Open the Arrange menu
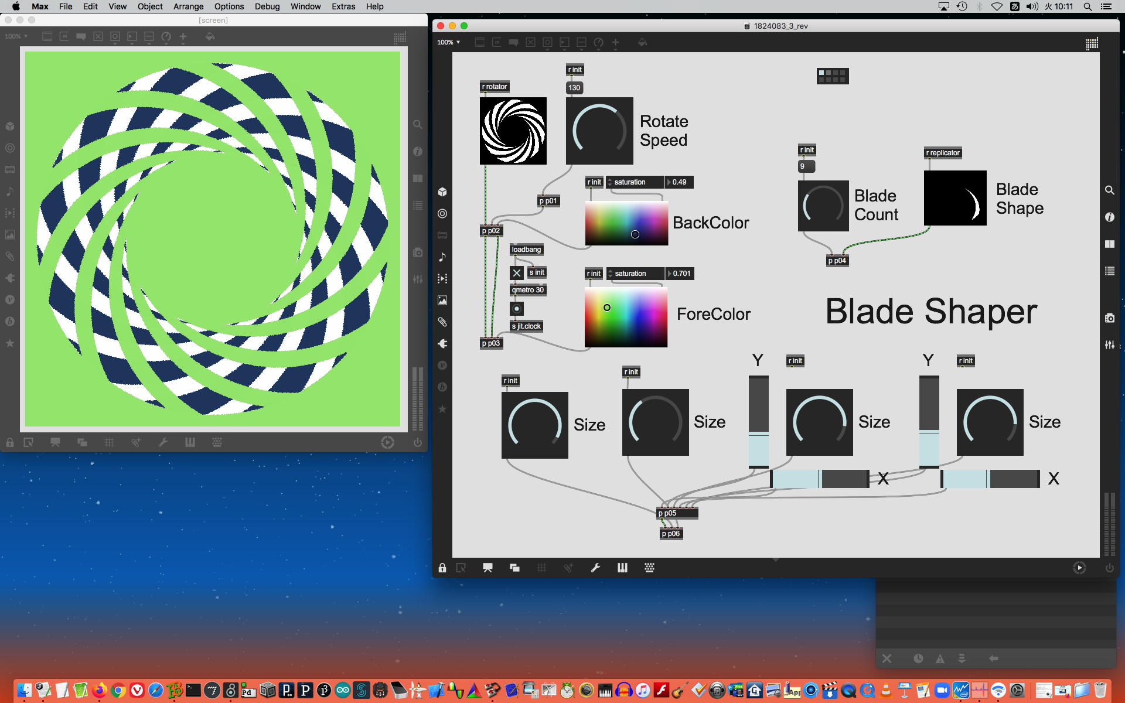This screenshot has height=703, width=1125. (x=188, y=6)
